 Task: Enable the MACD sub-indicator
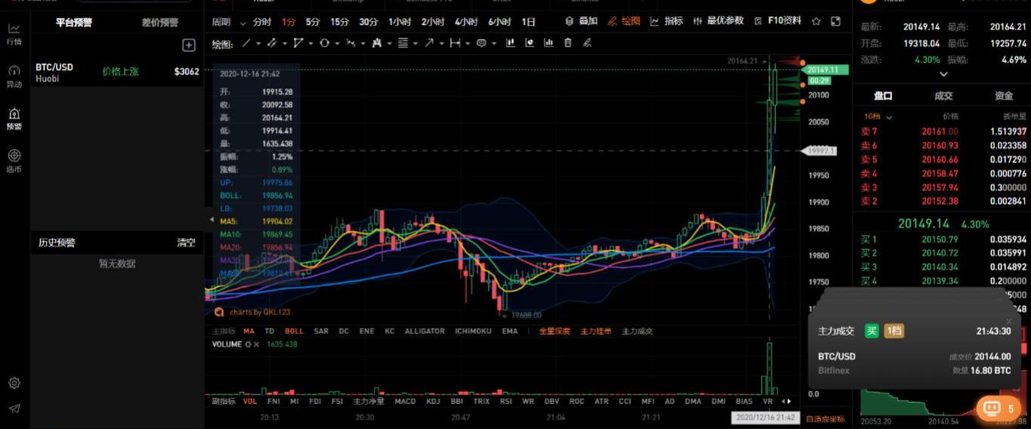405,401
